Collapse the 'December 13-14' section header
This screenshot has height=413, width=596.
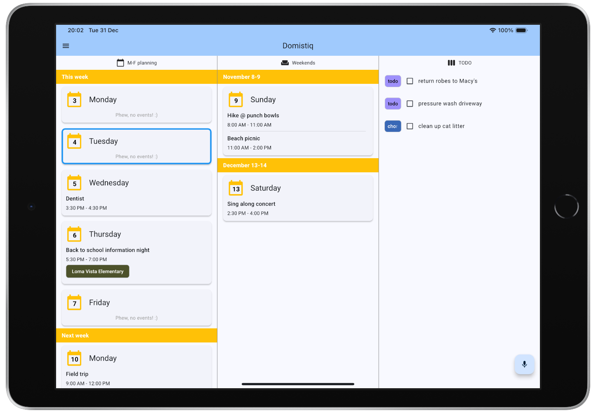click(x=298, y=165)
